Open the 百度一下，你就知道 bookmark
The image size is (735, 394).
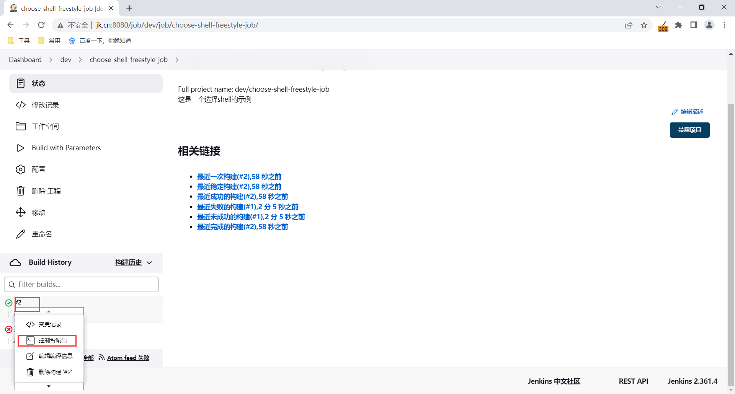pyautogui.click(x=100, y=41)
